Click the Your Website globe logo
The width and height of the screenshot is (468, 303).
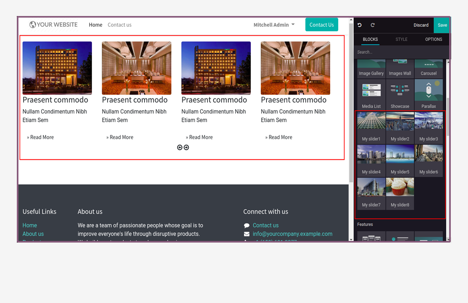(53, 25)
